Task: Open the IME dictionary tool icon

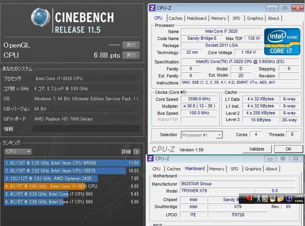Action: [273, 199]
